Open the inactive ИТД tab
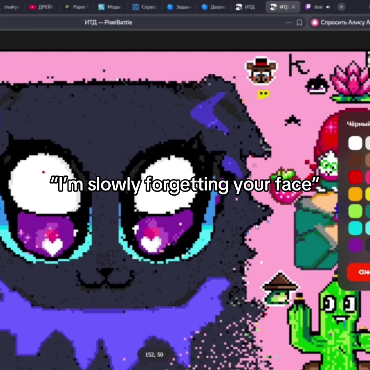Image resolution: width=370 pixels, height=370 pixels. [x=245, y=7]
